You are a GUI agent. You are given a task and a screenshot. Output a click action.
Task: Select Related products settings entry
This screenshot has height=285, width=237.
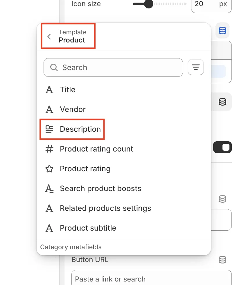click(x=105, y=208)
